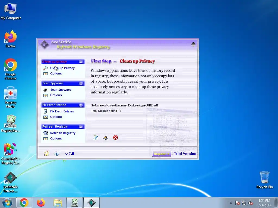Click the SeeMeMe diamond logo icon
Viewport: 278px width, 208px height.
coord(44,44)
